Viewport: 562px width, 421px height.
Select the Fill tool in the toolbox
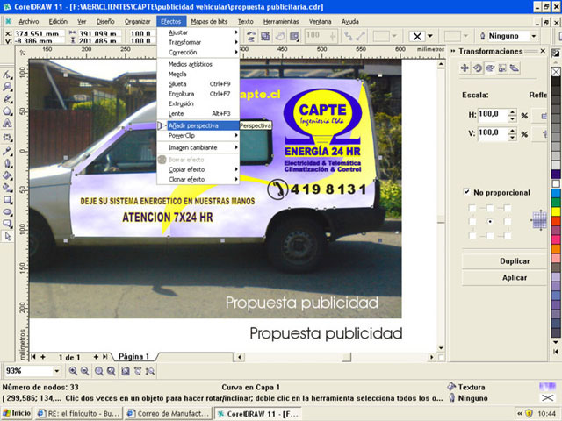tap(7, 175)
